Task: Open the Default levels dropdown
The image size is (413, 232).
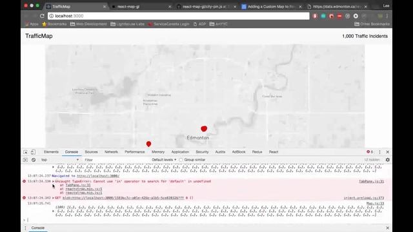Action: coord(164,160)
